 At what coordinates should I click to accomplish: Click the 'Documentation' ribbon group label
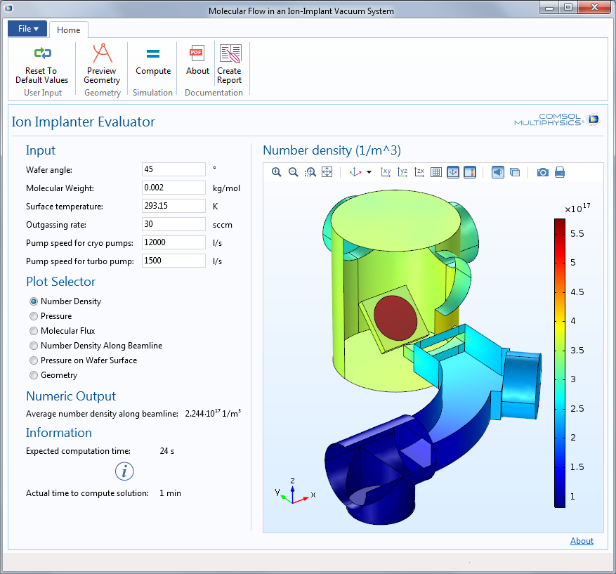(x=214, y=93)
